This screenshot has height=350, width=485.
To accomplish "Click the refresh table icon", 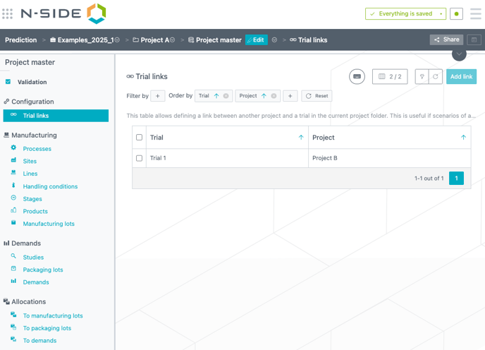I will pos(436,76).
